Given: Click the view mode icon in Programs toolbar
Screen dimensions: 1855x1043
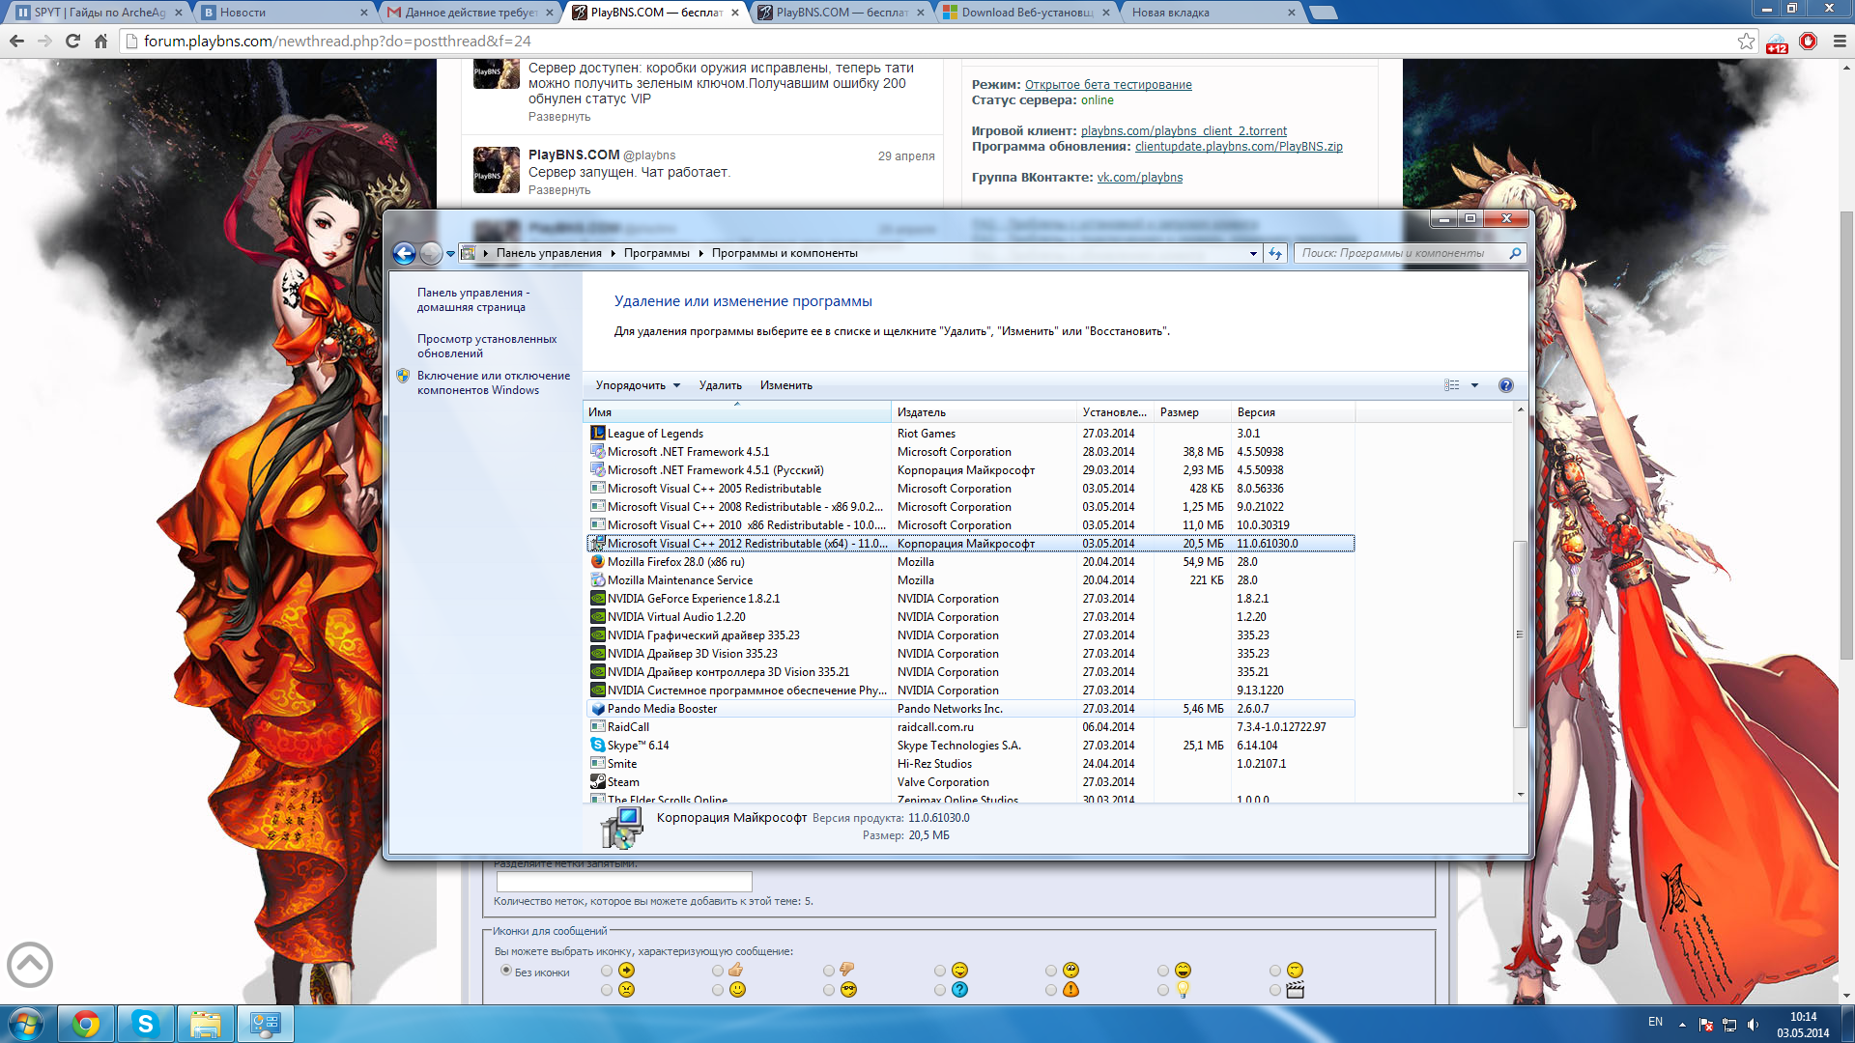Looking at the screenshot, I should point(1451,385).
